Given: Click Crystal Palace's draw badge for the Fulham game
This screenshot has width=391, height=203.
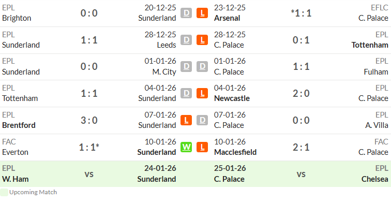Looking at the screenshot, I should (202, 67).
